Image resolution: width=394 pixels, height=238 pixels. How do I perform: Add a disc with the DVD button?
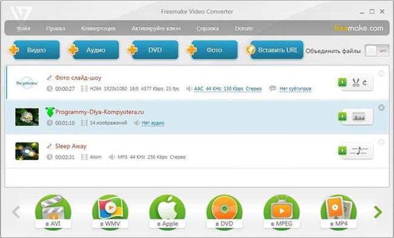pyautogui.click(x=153, y=50)
